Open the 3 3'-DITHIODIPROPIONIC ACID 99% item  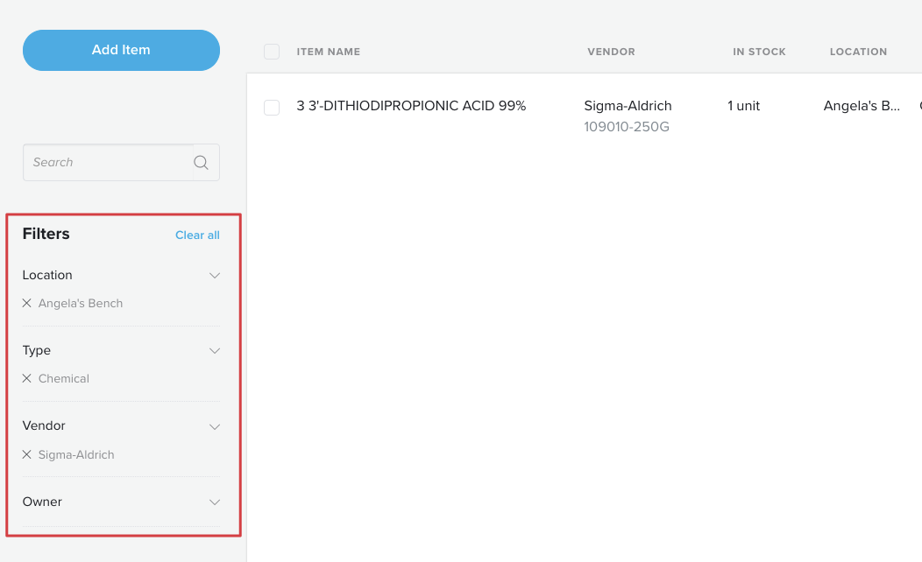[x=411, y=106]
